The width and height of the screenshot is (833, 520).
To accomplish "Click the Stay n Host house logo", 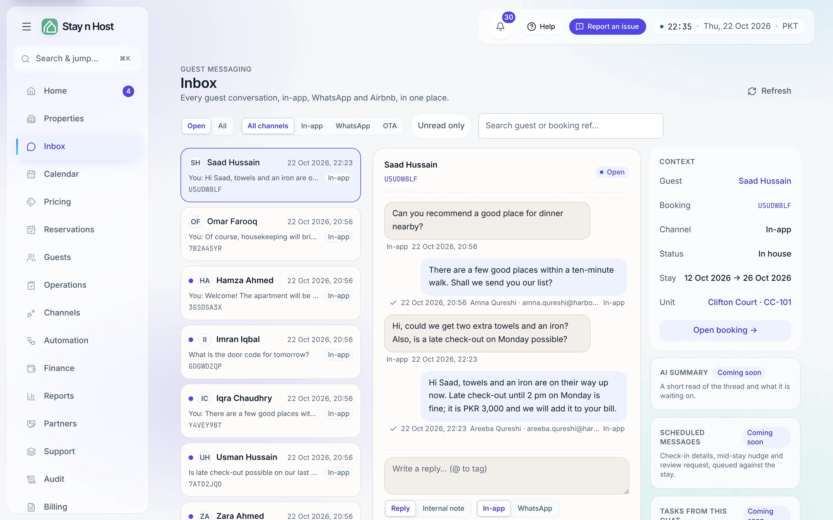I will 49,27.
